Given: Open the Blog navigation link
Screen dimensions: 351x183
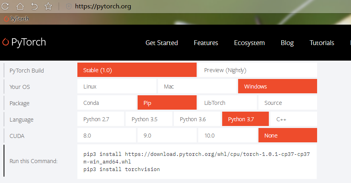Looking at the screenshot, I should 287,43.
